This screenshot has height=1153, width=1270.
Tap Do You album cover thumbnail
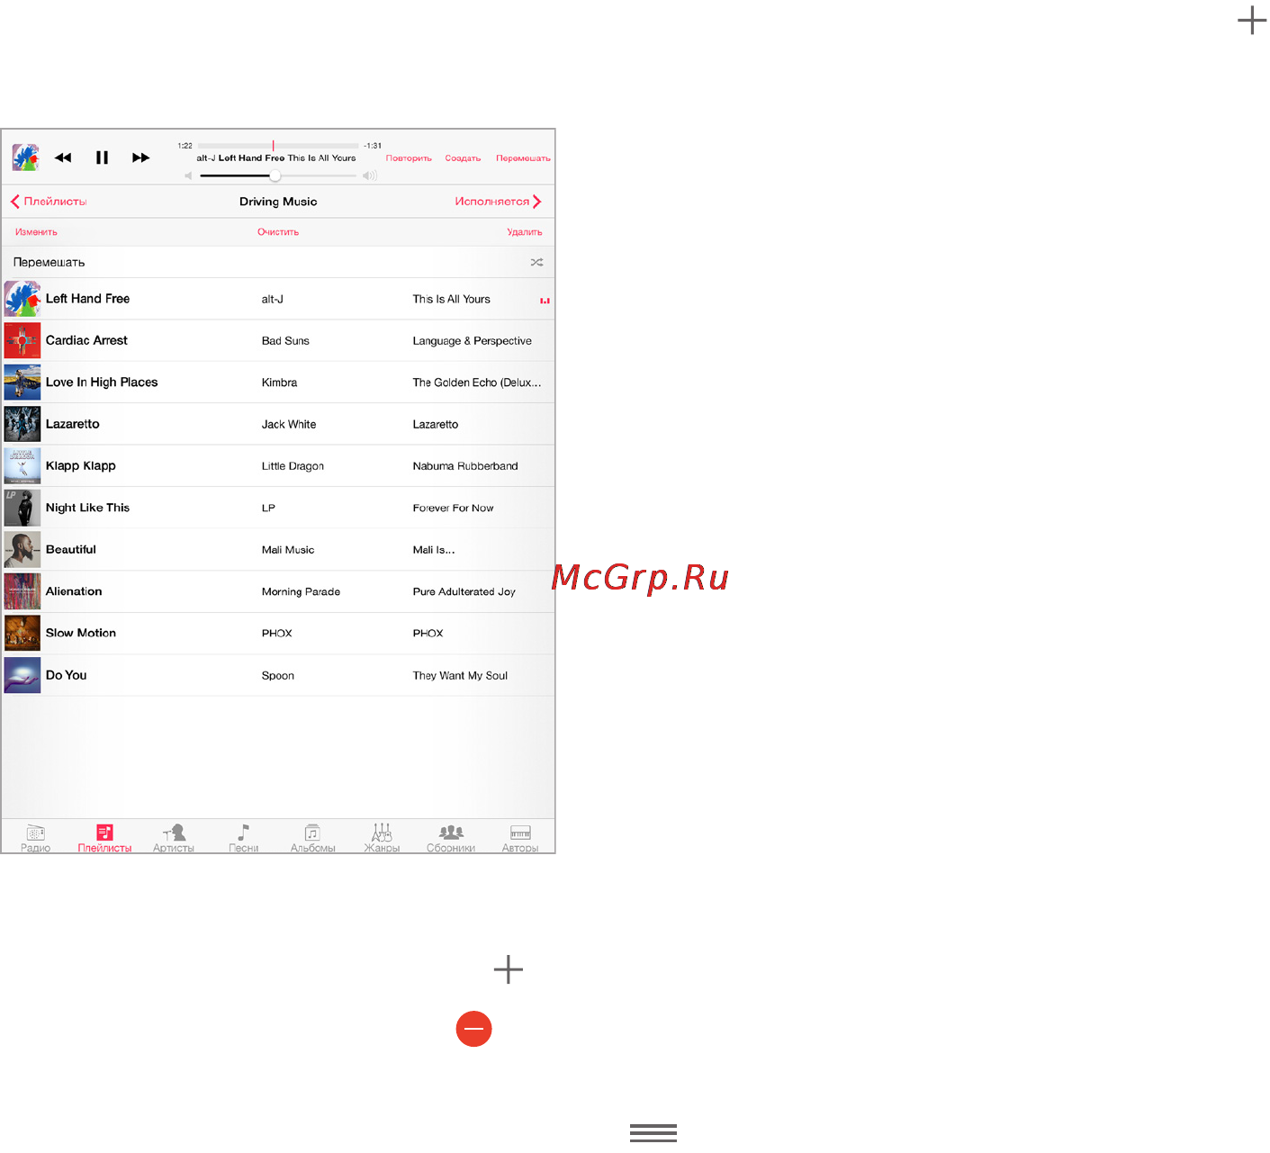coord(23,675)
